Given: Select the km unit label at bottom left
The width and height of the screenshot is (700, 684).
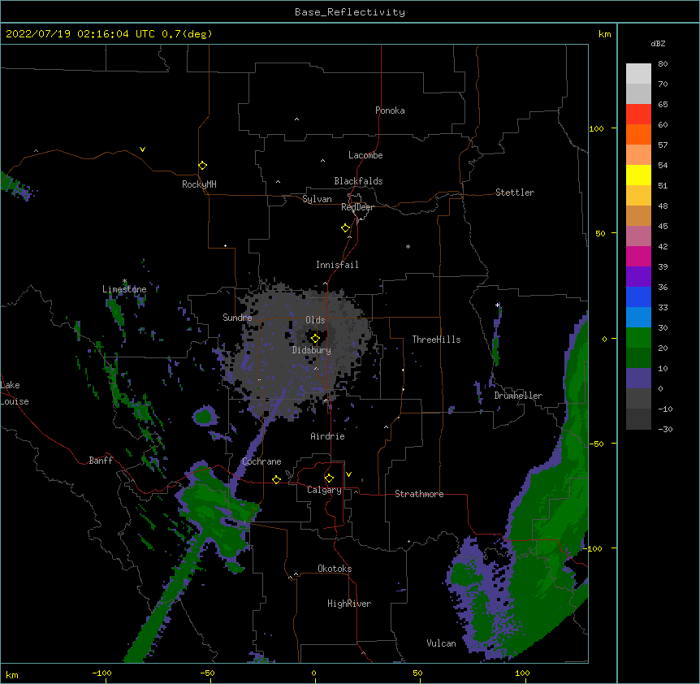Looking at the screenshot, I should coord(12,675).
